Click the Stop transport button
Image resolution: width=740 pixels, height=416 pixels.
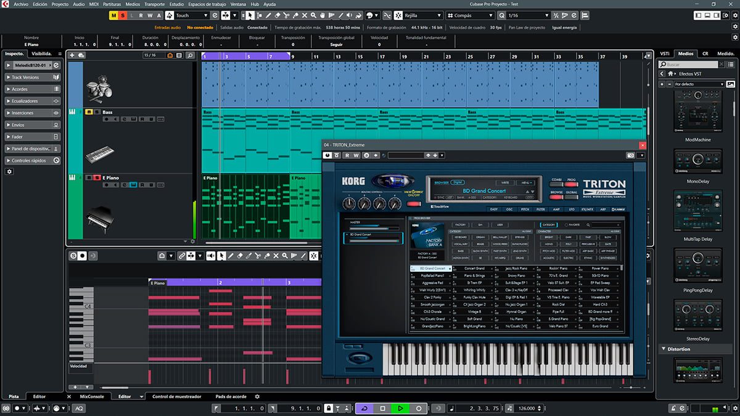(x=382, y=408)
